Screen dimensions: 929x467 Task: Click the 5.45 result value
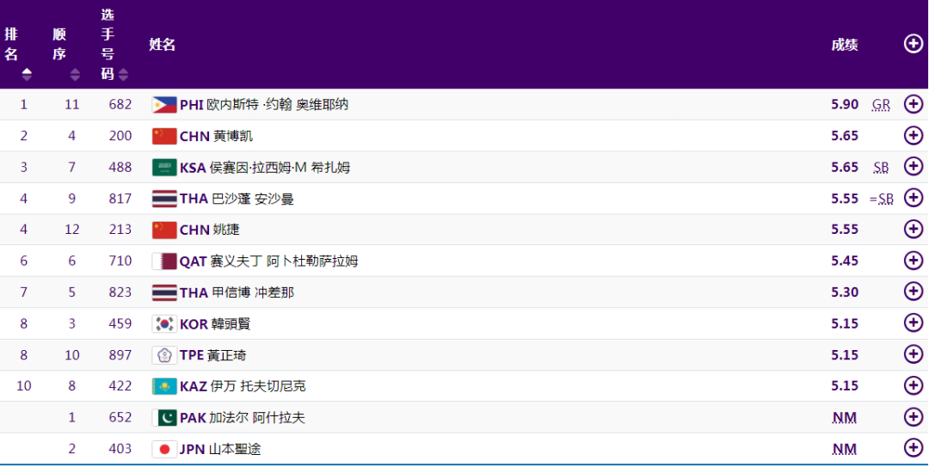[845, 261]
